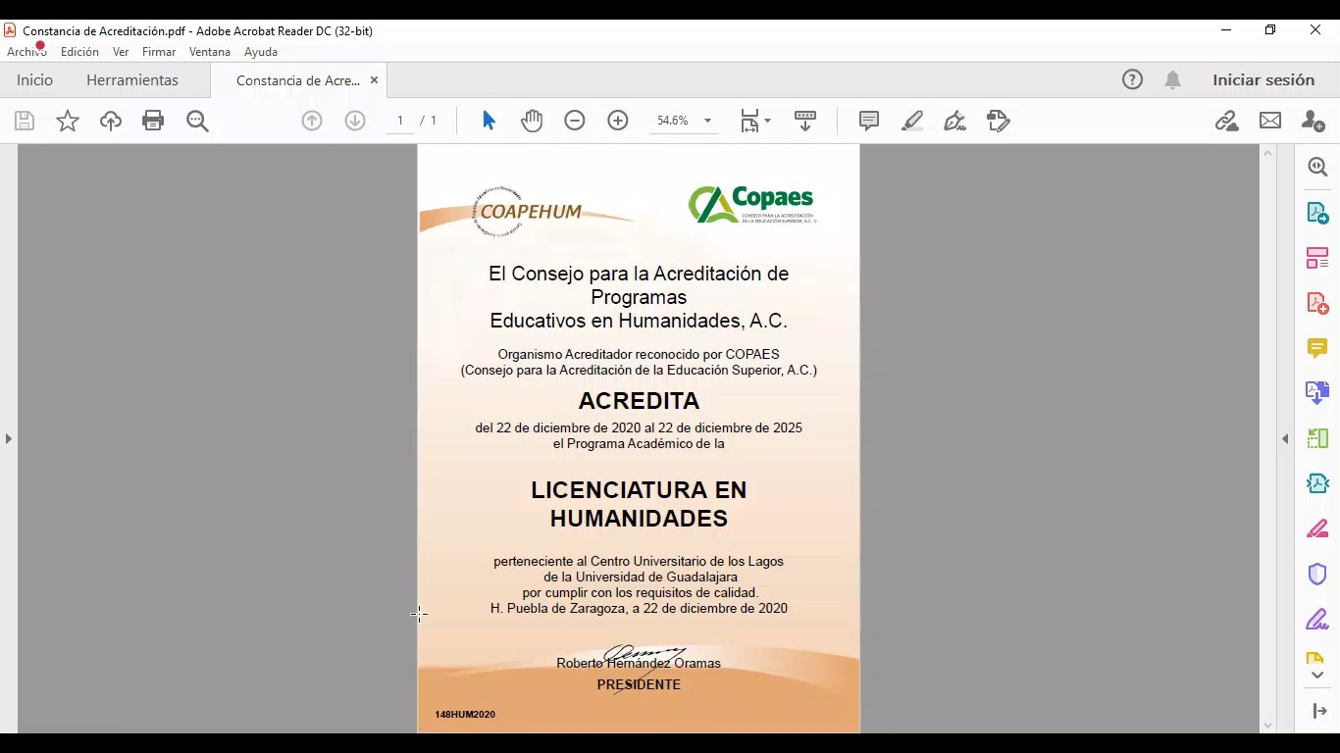Upload file to cloud icon
Image resolution: width=1340 pixels, height=753 pixels.
(111, 121)
